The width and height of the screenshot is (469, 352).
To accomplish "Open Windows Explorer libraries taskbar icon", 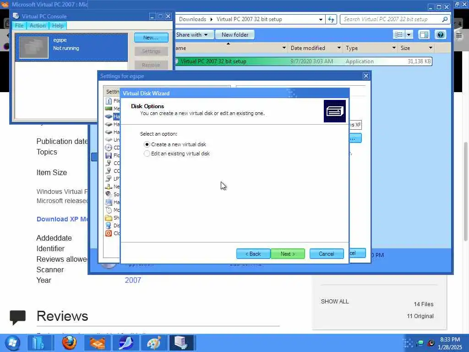I will tap(40, 343).
